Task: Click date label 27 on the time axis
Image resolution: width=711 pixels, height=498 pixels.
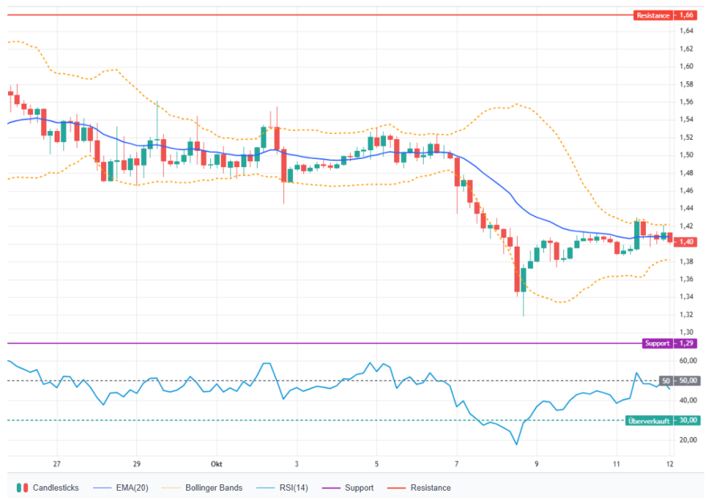Action: (x=57, y=463)
